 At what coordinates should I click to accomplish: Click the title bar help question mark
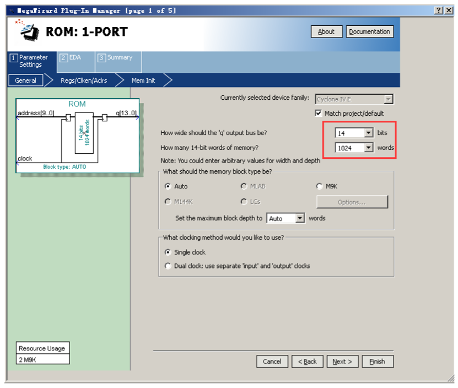438,10
